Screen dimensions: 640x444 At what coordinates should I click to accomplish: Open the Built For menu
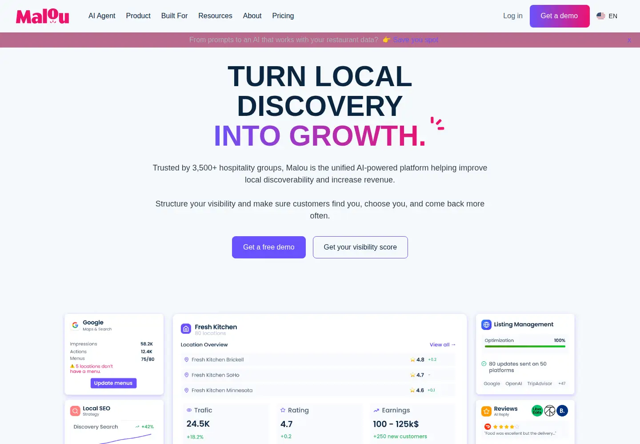(174, 16)
